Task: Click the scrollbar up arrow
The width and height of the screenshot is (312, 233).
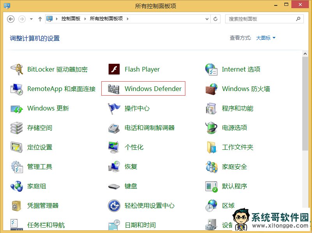Action: 305,53
